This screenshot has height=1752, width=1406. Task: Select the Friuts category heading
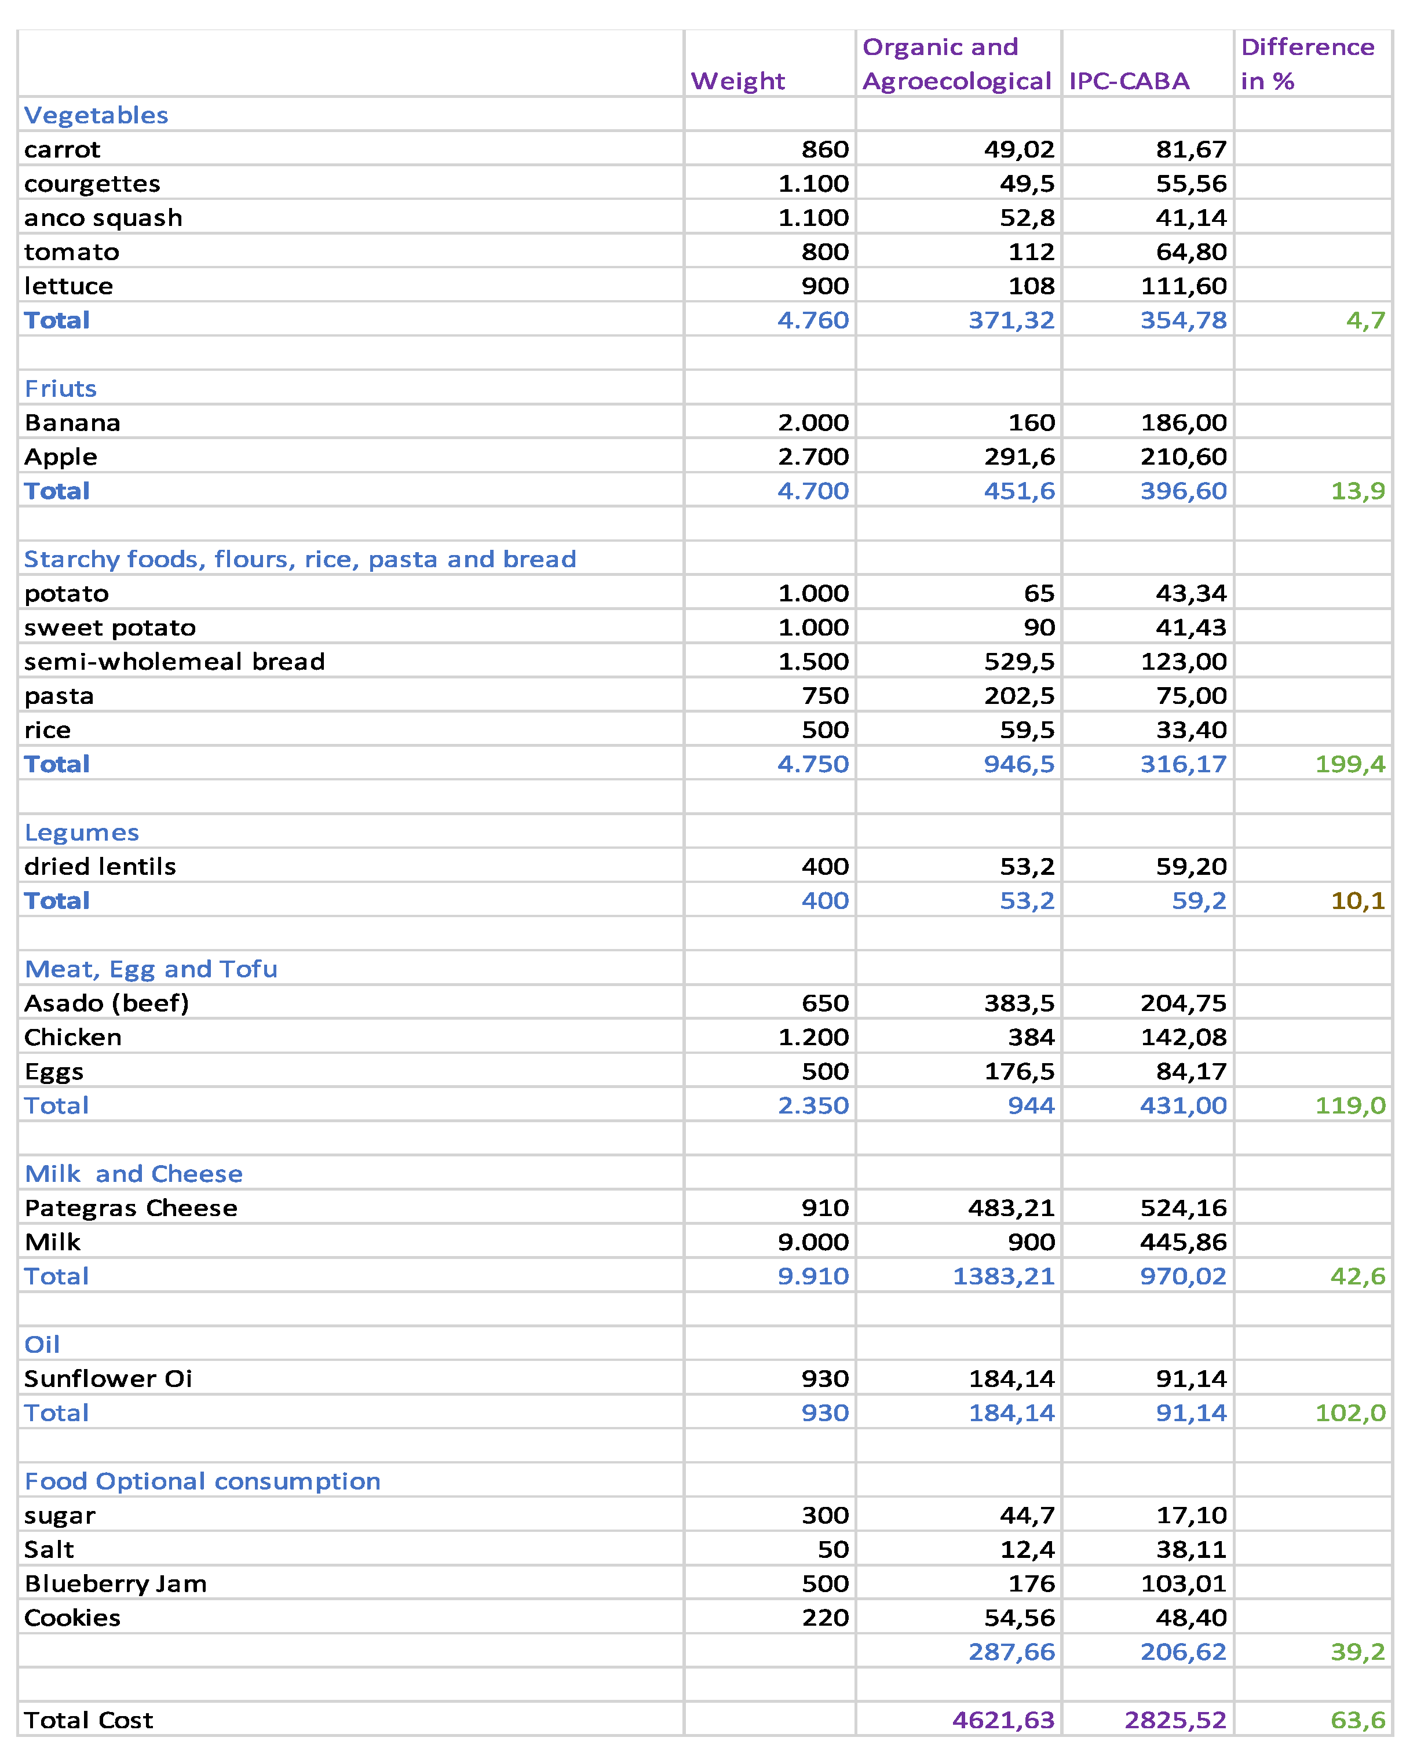(x=60, y=388)
